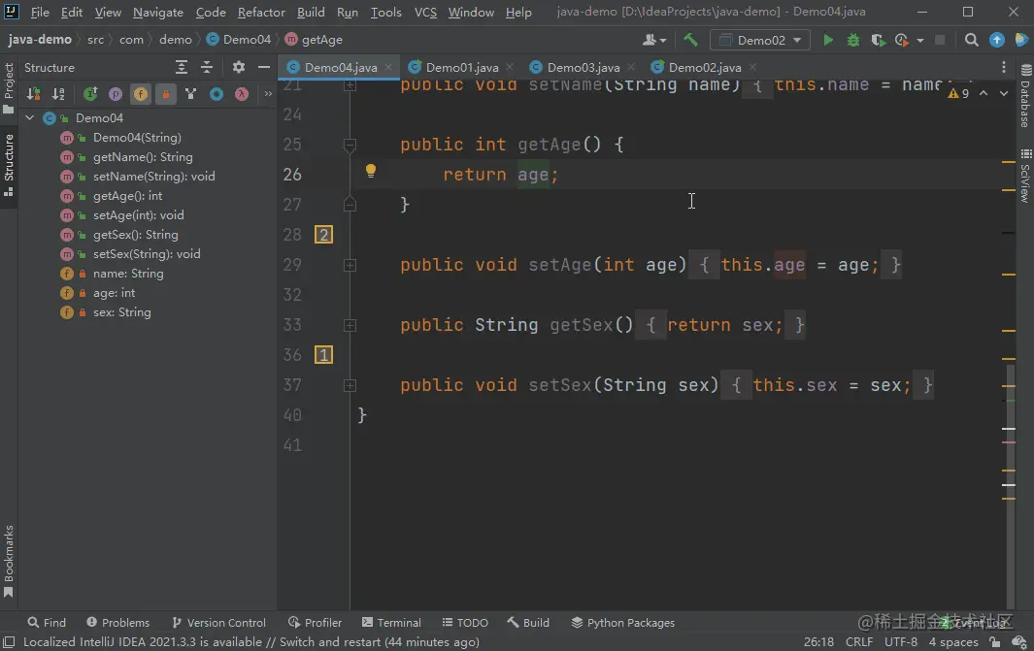Image resolution: width=1034 pixels, height=651 pixels.
Task: Click bookmark 1 gutter marker
Action: 323,355
